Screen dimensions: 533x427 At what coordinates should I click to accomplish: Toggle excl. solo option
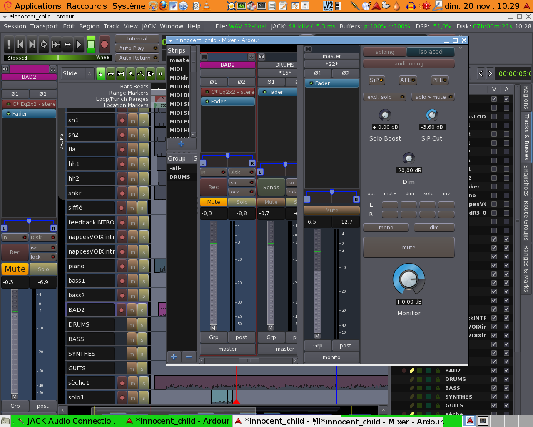coord(385,97)
